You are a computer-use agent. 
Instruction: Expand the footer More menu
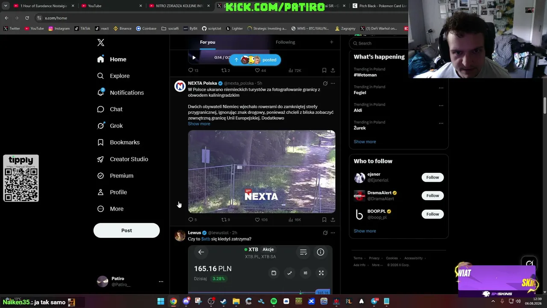tap(377, 265)
